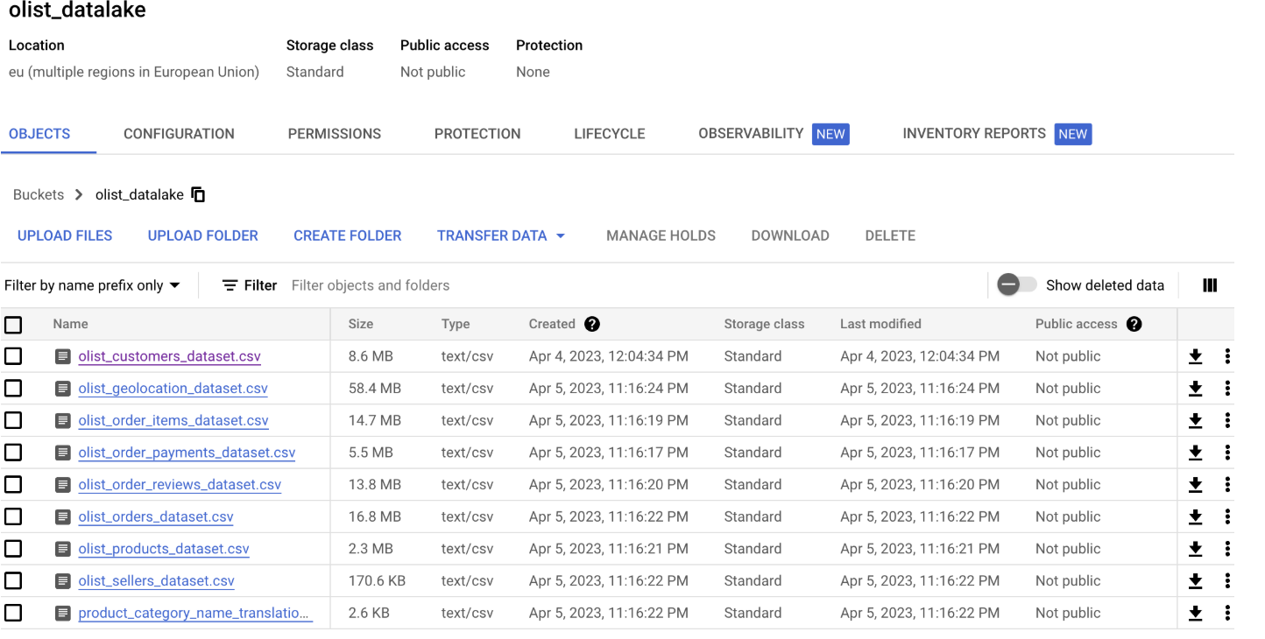This screenshot has width=1265, height=639.
Task: Open olist_products_dataset.csv link
Action: 164,549
